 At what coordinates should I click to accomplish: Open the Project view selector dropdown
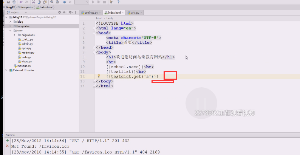pos(17,12)
